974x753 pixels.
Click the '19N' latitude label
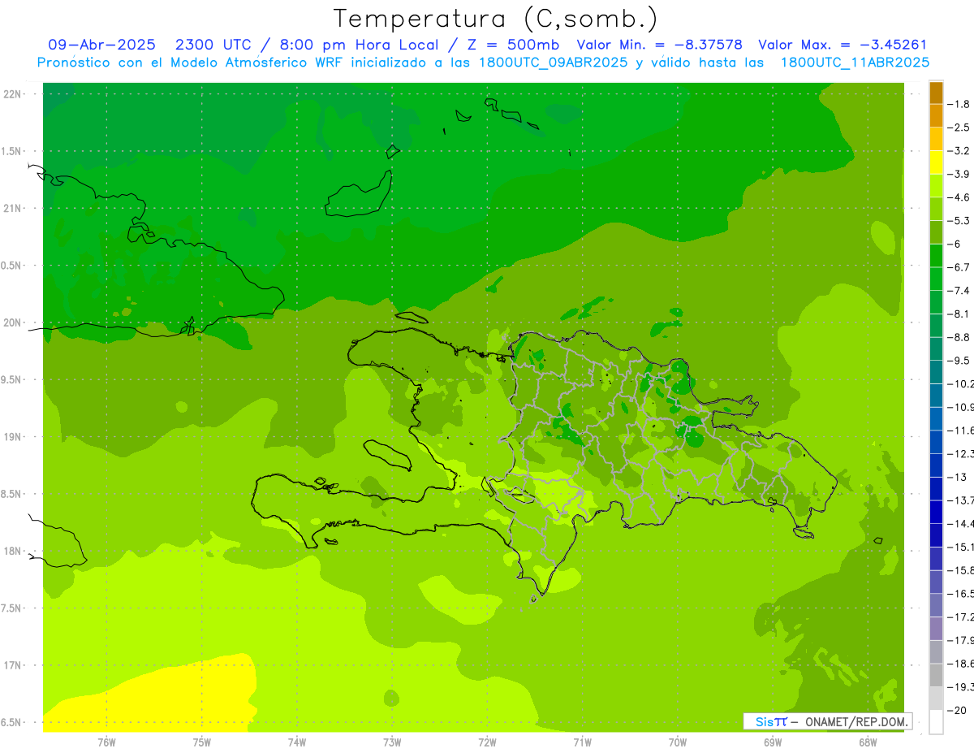point(13,437)
